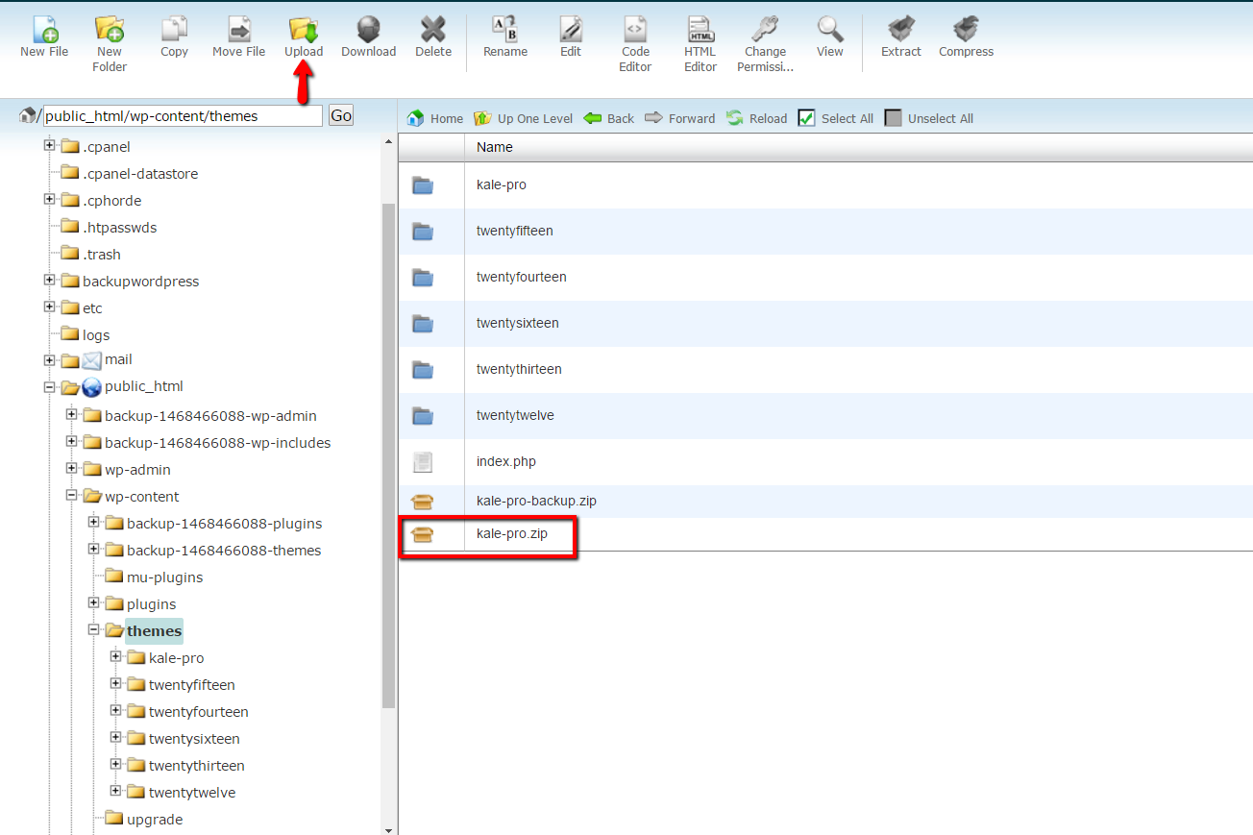The width and height of the screenshot is (1253, 835).
Task: Click the index.php file icon
Action: pos(423,462)
